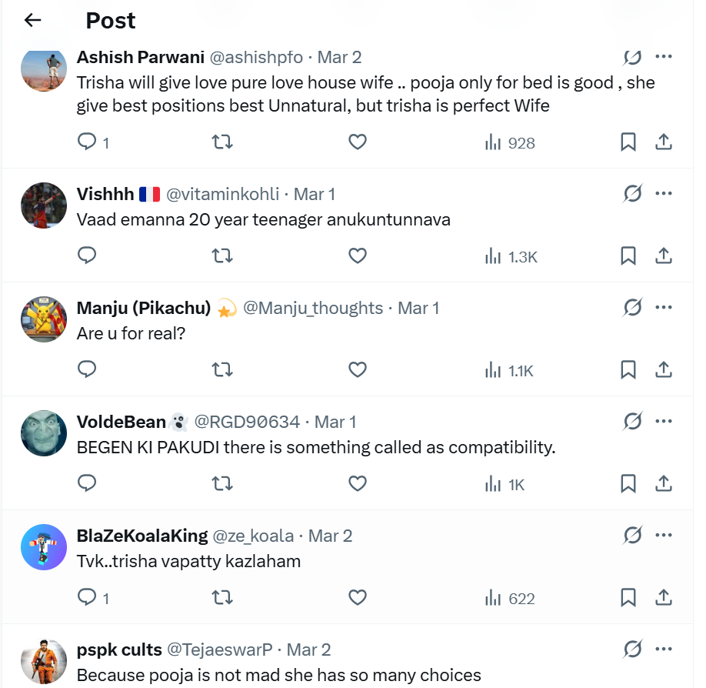
Task: Click pspk cults' profile avatar
Action: [x=44, y=661]
